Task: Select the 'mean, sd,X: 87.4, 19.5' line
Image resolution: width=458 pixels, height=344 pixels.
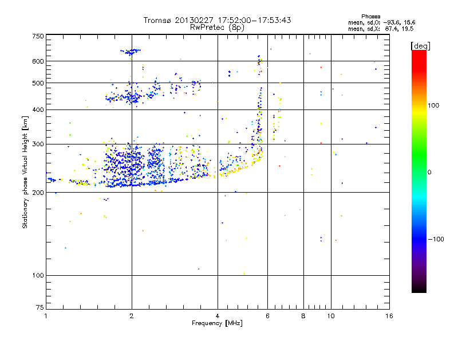Action: click(x=381, y=29)
